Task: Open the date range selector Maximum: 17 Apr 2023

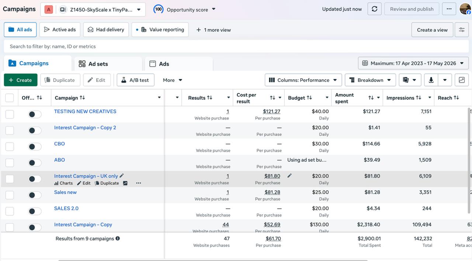Action: (x=413, y=63)
